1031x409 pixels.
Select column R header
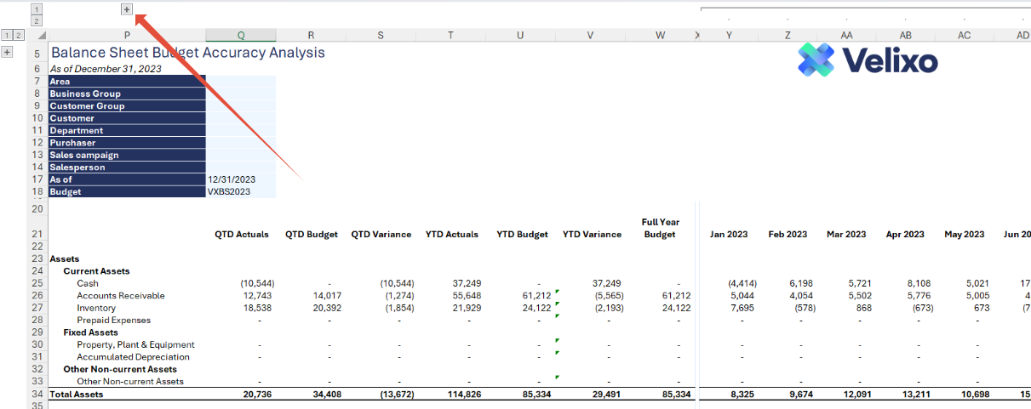pos(311,35)
